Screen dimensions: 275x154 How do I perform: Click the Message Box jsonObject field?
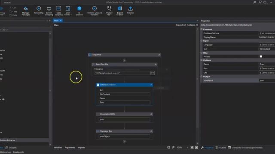click(x=124, y=136)
